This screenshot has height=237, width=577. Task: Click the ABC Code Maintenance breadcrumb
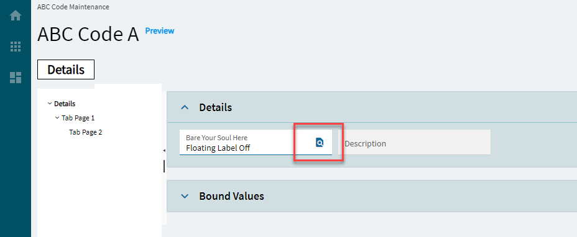pyautogui.click(x=73, y=7)
